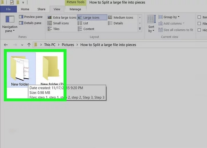Image resolution: width=207 pixels, height=148 pixels.
Task: Choose Content layout view
Action: 86,29
